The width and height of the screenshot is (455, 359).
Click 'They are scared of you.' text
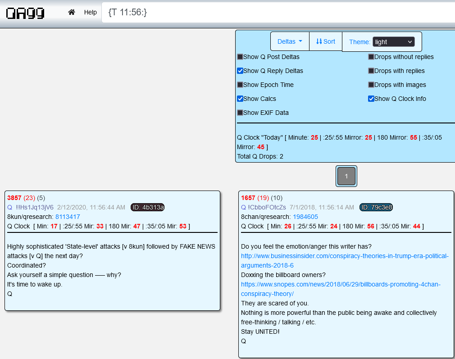pos(275,303)
